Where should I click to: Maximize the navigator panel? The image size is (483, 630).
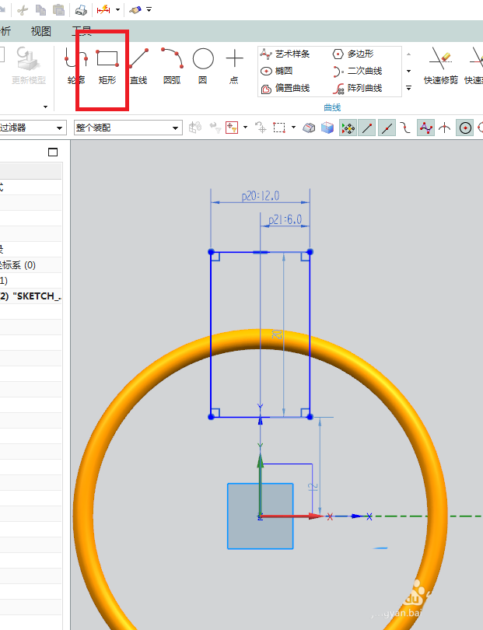(x=53, y=152)
